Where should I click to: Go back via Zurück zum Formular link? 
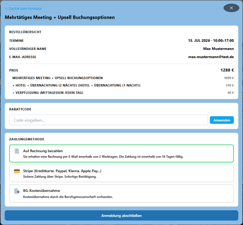23,9
